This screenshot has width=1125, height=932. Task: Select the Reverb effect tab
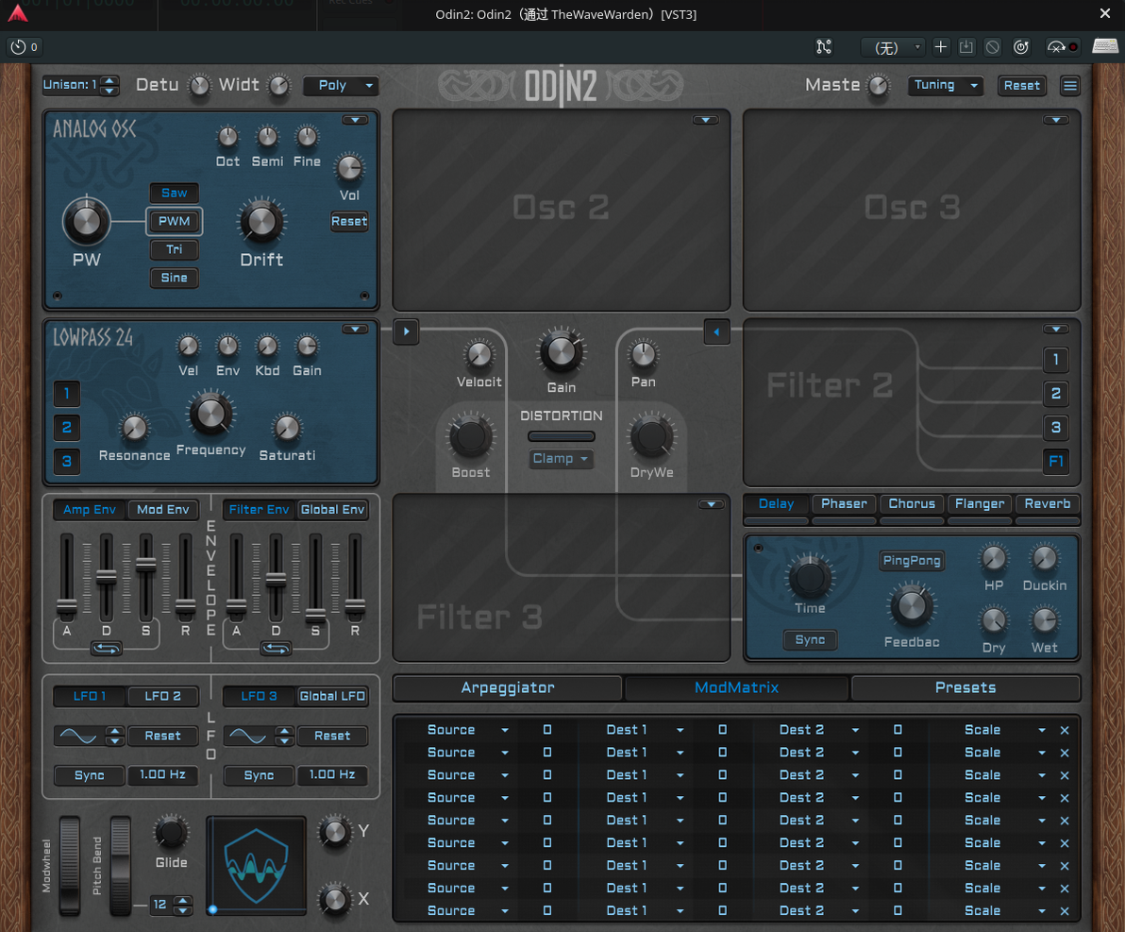1047,504
